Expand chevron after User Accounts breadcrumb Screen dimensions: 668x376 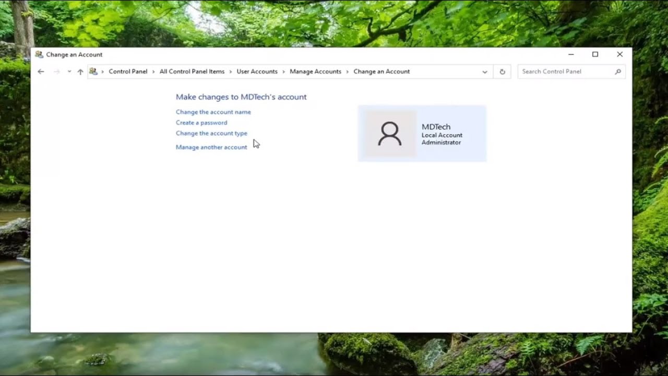[x=284, y=72]
